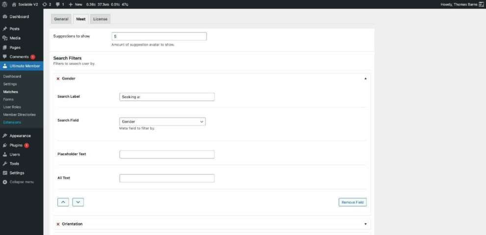486x235 pixels.
Task: Focus the Placeholder Text input
Action: pos(167,155)
